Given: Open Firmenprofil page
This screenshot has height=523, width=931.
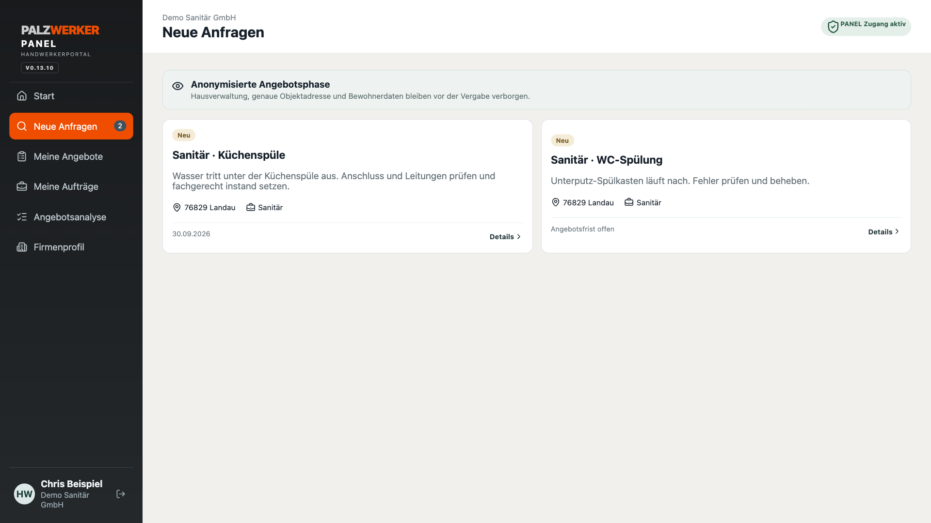Looking at the screenshot, I should [71, 247].
